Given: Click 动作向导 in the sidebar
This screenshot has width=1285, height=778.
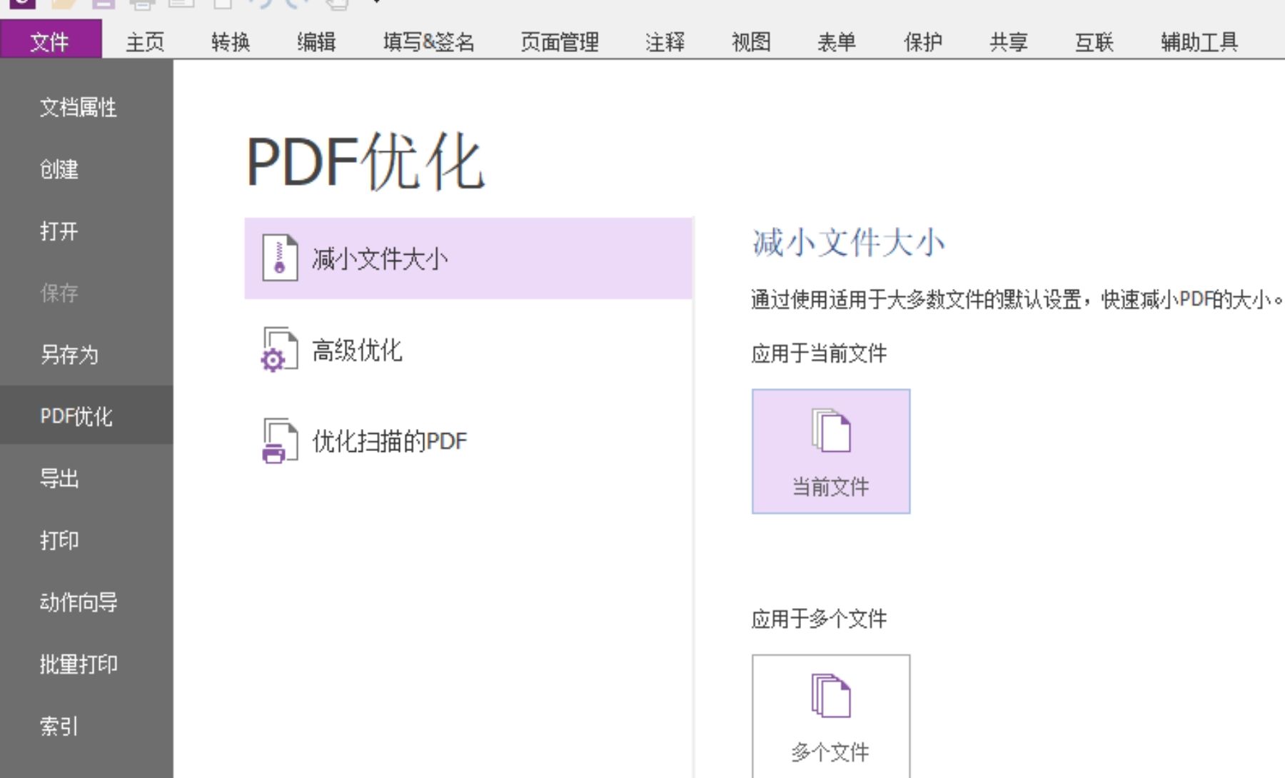Looking at the screenshot, I should pyautogui.click(x=79, y=603).
